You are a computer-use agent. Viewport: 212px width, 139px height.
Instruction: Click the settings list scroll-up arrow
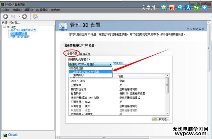167,75
